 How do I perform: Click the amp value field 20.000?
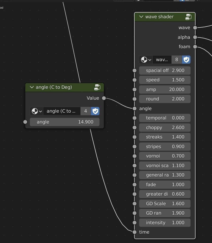coord(165,90)
